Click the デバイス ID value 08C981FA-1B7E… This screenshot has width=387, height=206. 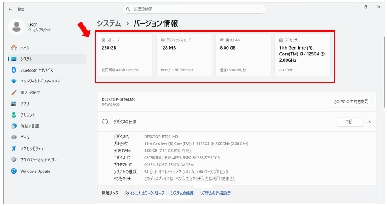(x=181, y=158)
